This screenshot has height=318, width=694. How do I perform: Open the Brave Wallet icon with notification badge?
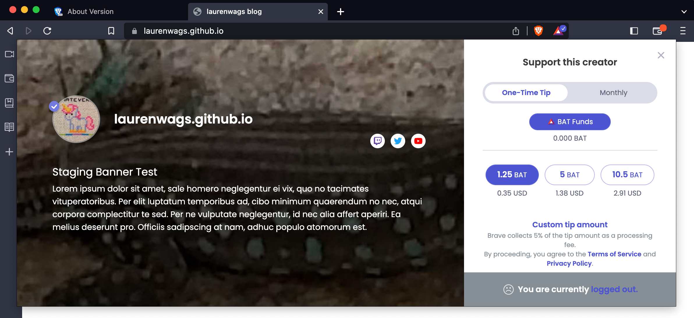pos(658,31)
